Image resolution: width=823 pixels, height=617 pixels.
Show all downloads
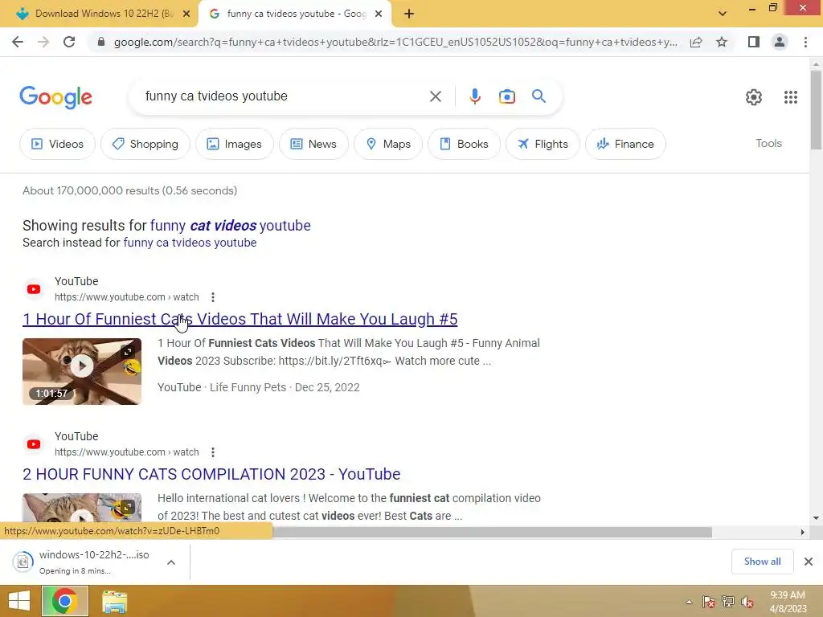762,562
